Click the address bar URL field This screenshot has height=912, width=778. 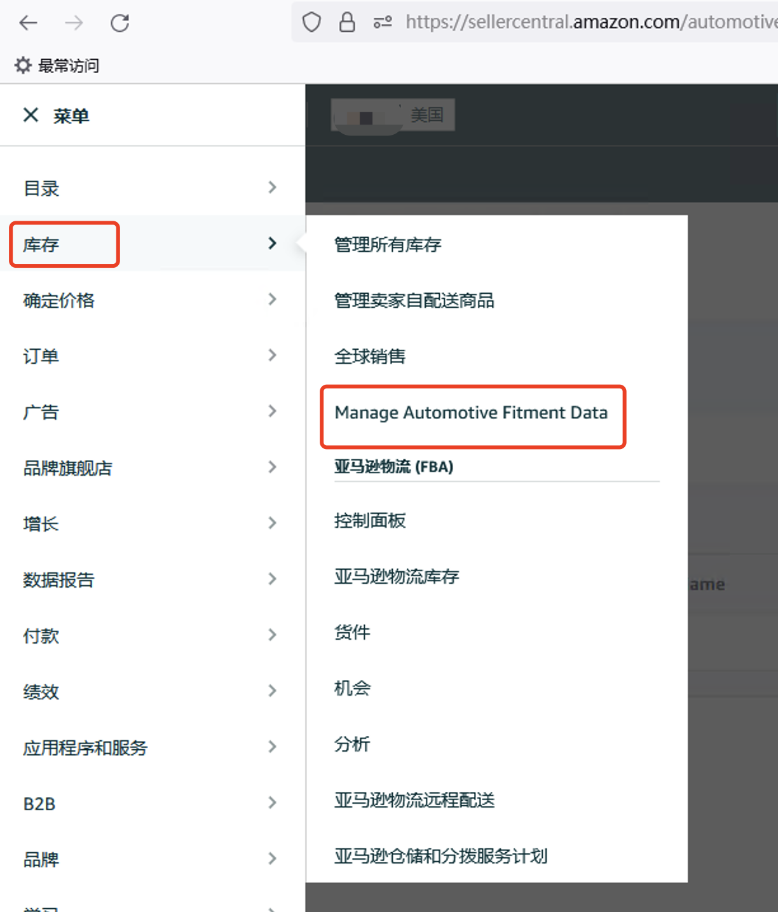pos(591,23)
